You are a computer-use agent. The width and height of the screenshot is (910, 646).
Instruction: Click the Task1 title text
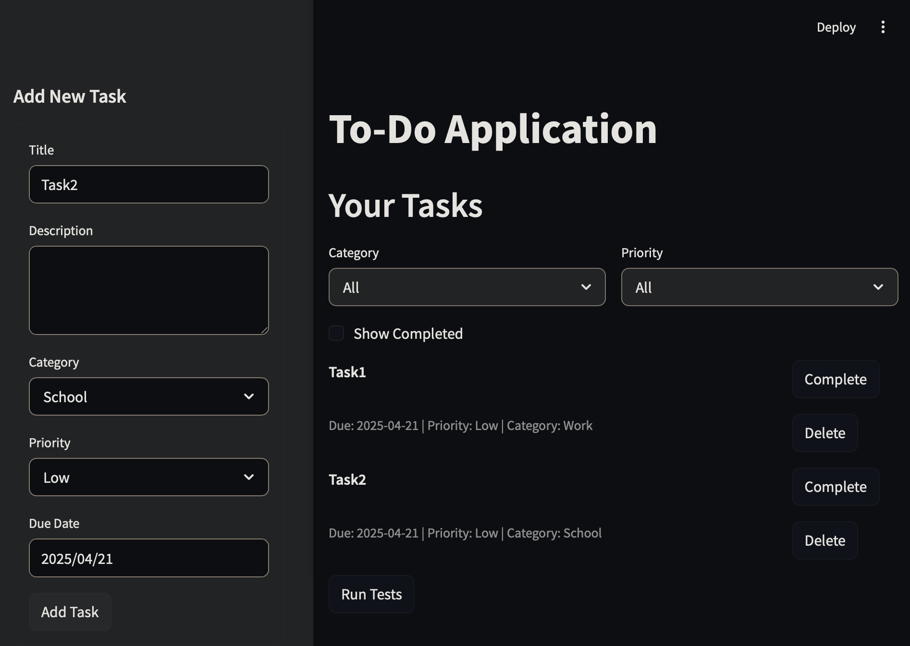(347, 372)
